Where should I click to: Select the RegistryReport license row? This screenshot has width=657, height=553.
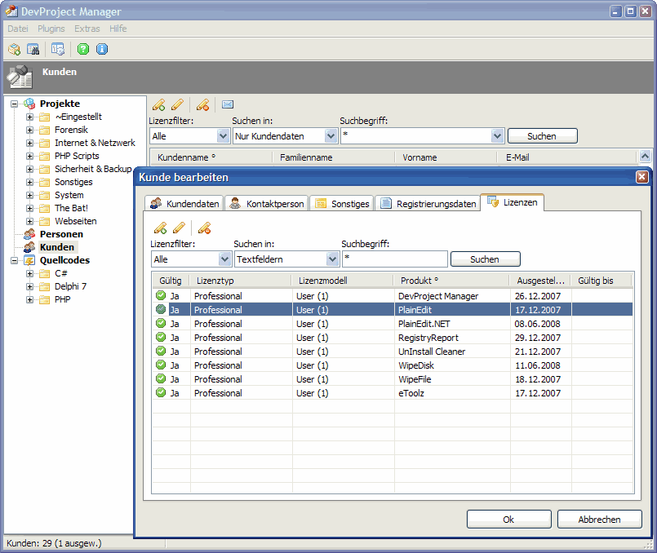tap(393, 338)
